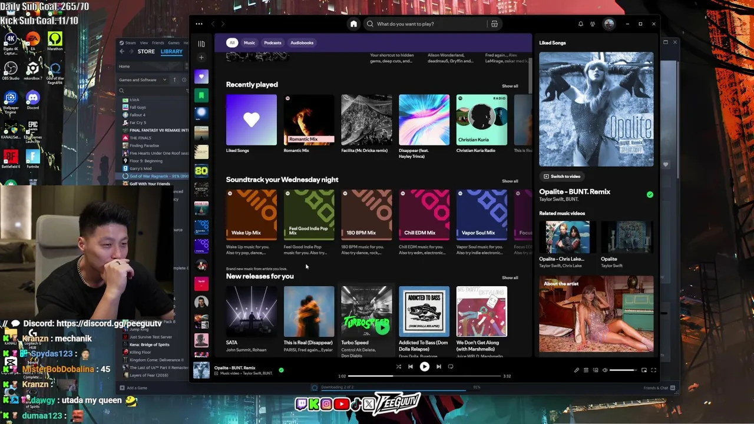
Task: Open Spotify notifications bell icon
Action: tap(580, 24)
